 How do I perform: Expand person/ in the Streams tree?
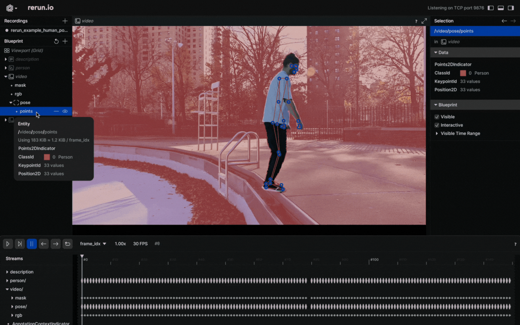click(7, 280)
